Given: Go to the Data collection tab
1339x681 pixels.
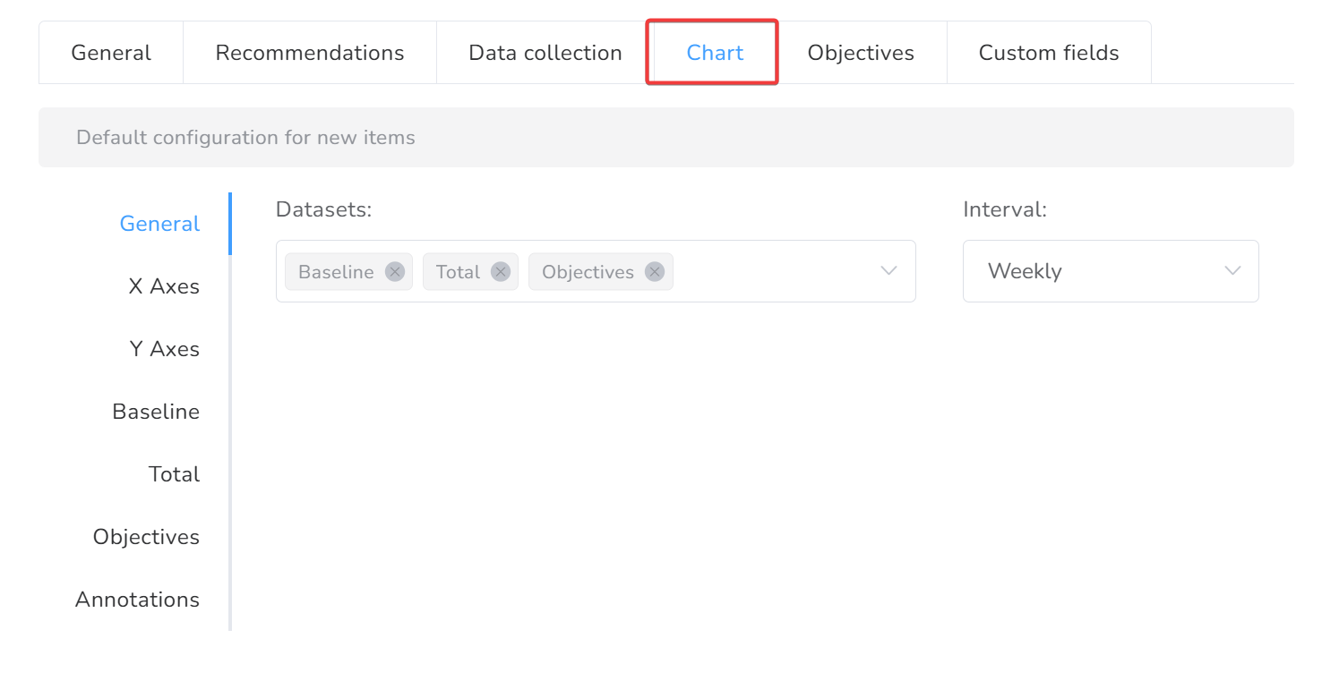Looking at the screenshot, I should click(545, 53).
